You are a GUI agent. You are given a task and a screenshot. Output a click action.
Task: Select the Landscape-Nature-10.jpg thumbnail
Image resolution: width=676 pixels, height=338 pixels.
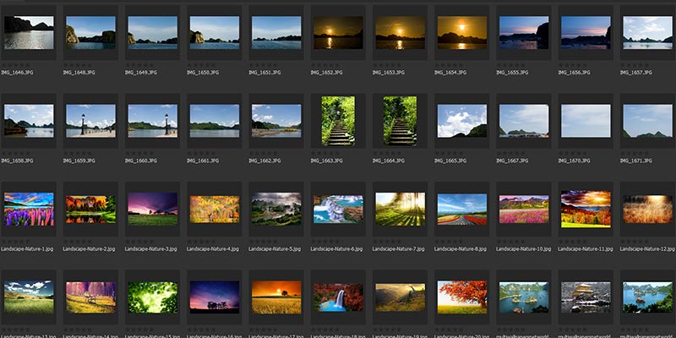point(524,209)
